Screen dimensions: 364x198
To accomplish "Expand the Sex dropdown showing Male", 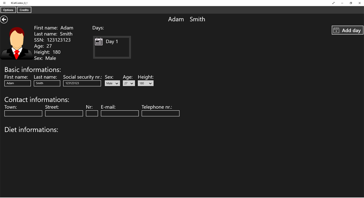I will point(112,83).
